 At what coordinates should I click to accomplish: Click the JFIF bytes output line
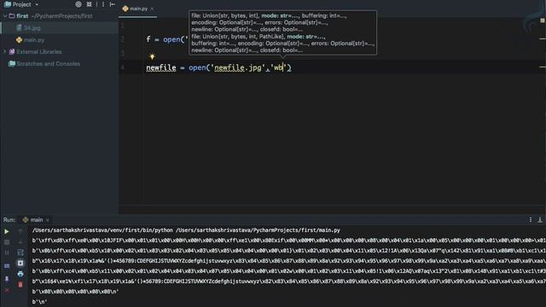288,240
